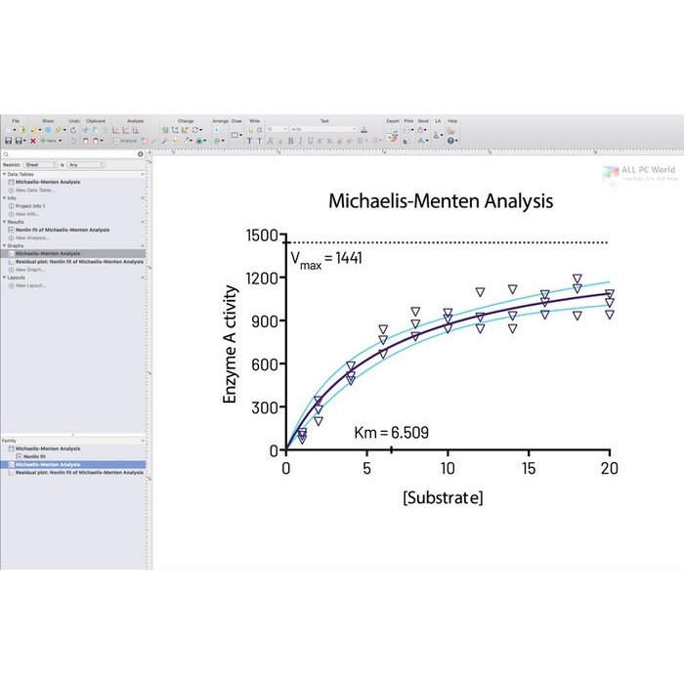This screenshot has width=684, height=684.
Task: Click the text color icon in Text group
Action: tap(363, 129)
